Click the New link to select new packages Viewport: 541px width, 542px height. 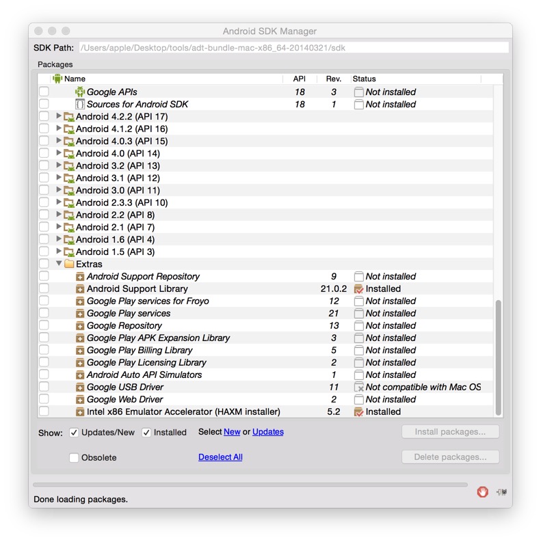[232, 432]
